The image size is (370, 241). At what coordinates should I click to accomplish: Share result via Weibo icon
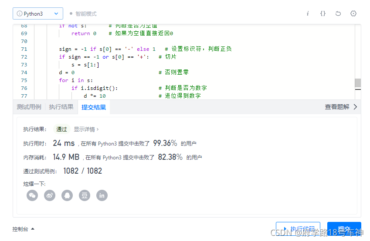50,195
